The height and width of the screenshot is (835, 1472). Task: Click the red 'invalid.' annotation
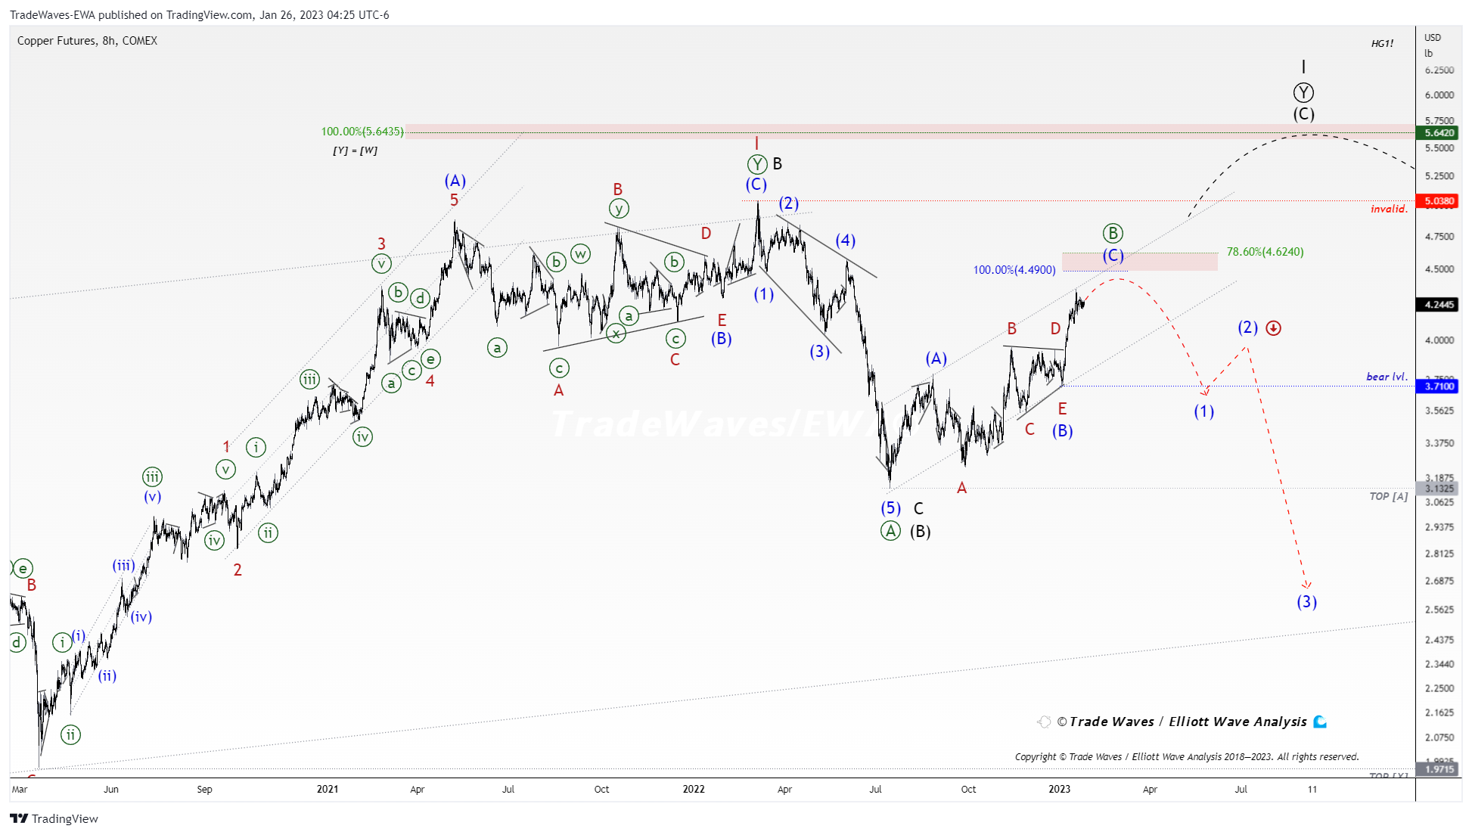pyautogui.click(x=1390, y=209)
